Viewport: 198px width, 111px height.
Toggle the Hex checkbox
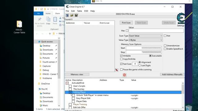[x=127, y=31]
